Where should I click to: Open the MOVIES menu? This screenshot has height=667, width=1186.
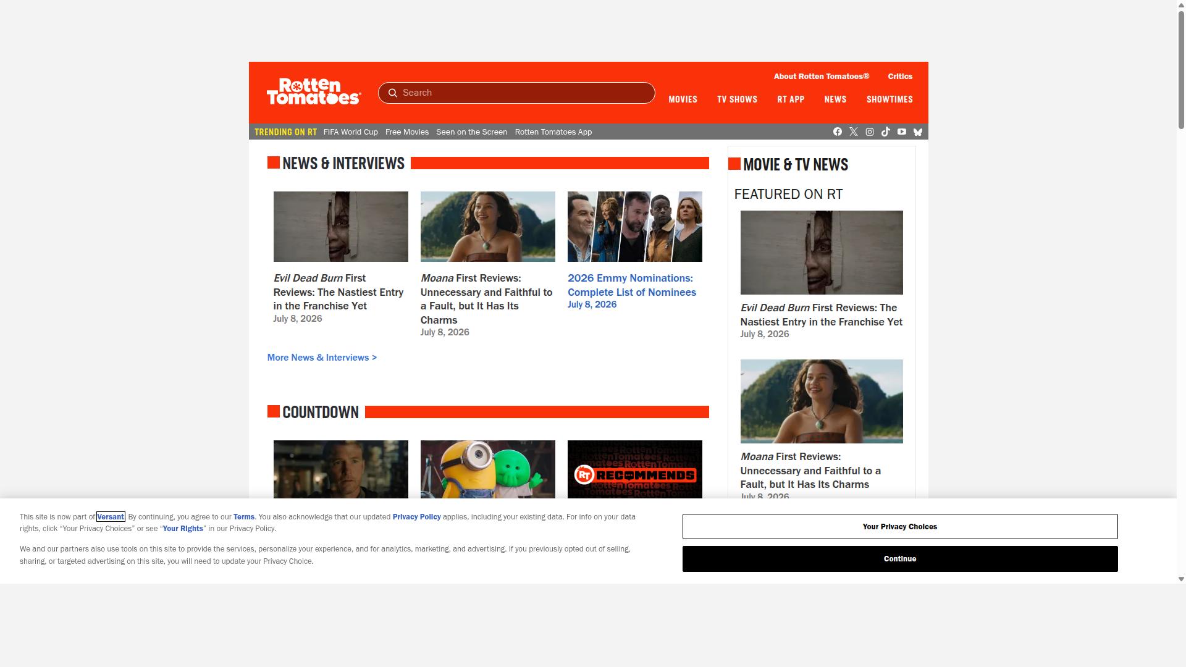coord(683,99)
